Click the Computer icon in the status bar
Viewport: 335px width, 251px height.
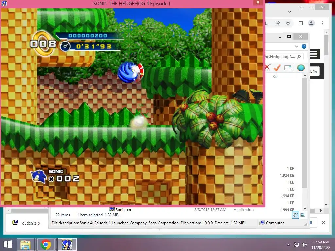[262, 223]
